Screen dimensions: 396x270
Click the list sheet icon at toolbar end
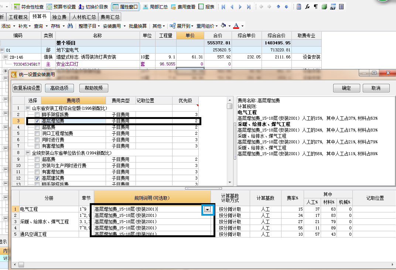341,7
